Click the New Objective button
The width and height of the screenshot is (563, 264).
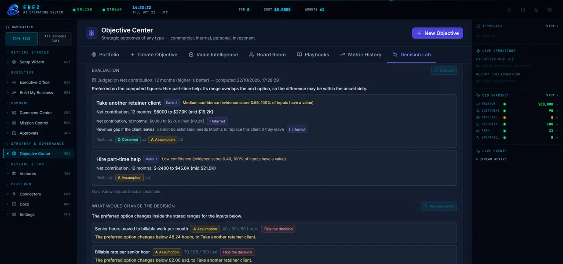438,33
